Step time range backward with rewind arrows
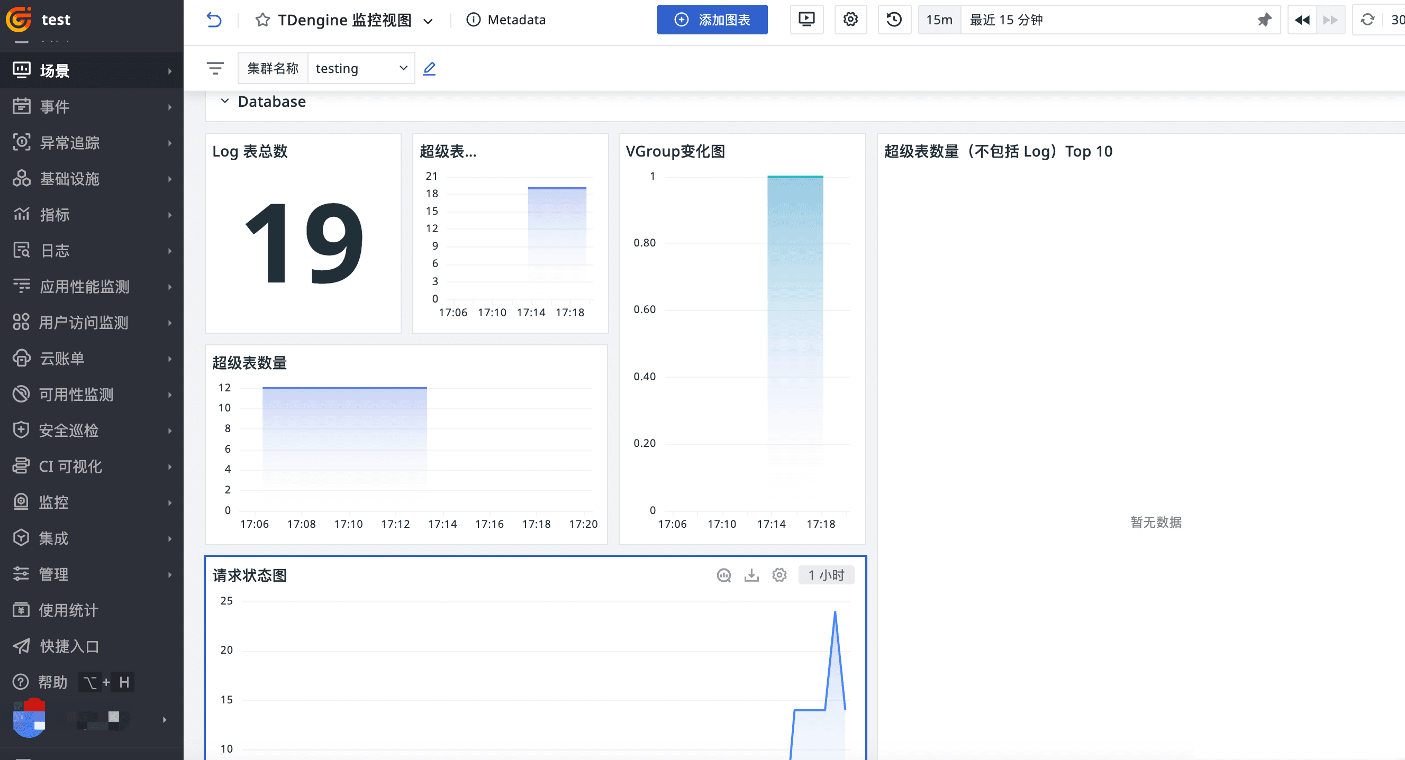The image size is (1405, 760). 1302,20
